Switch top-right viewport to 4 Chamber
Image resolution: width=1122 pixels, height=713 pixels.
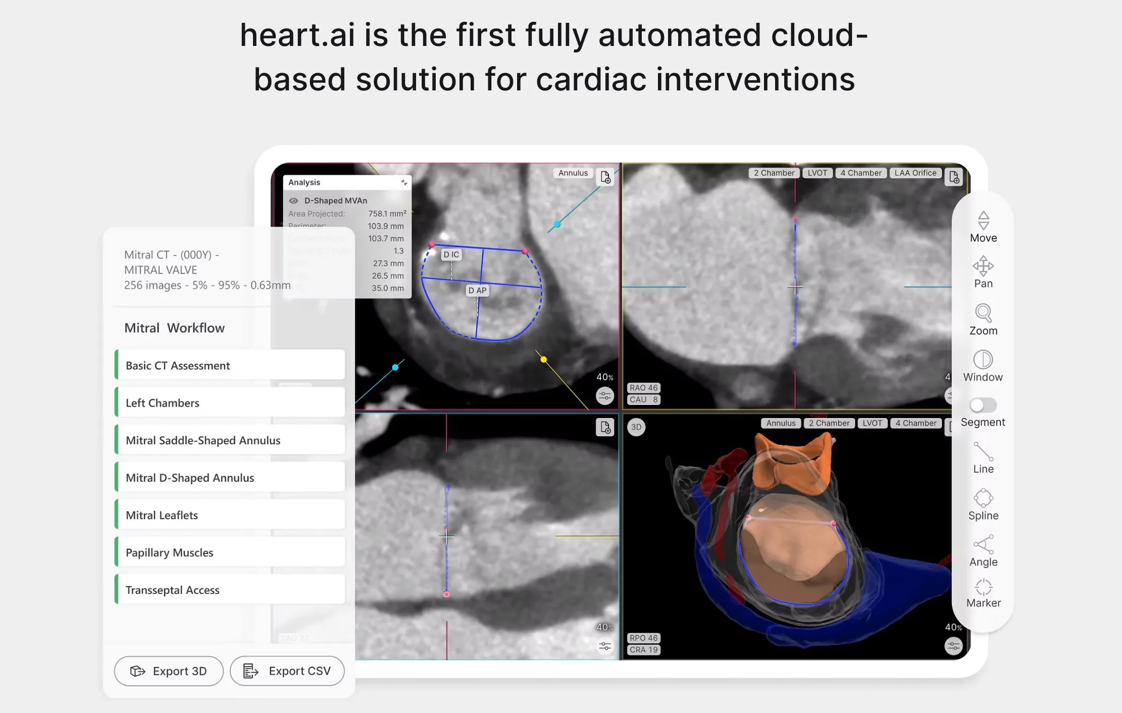[861, 173]
